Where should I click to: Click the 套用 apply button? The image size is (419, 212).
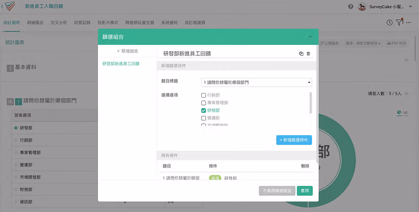pos(305,191)
